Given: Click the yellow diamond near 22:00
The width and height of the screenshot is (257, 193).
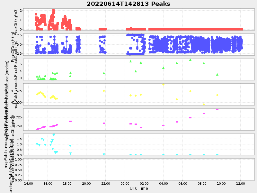Looking at the screenshot, I should [x=104, y=91].
